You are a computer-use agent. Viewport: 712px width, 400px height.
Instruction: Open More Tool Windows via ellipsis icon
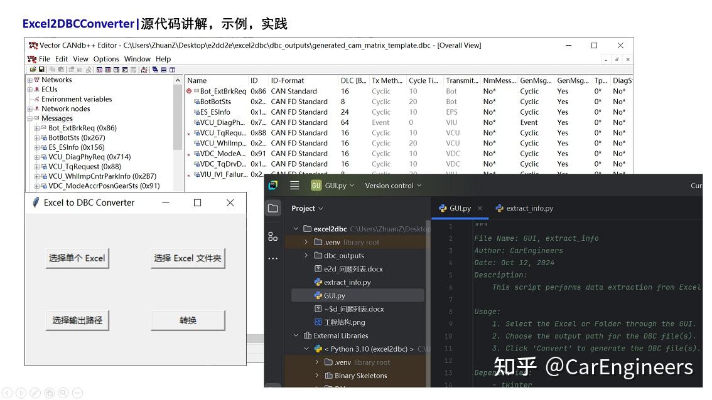(x=272, y=258)
